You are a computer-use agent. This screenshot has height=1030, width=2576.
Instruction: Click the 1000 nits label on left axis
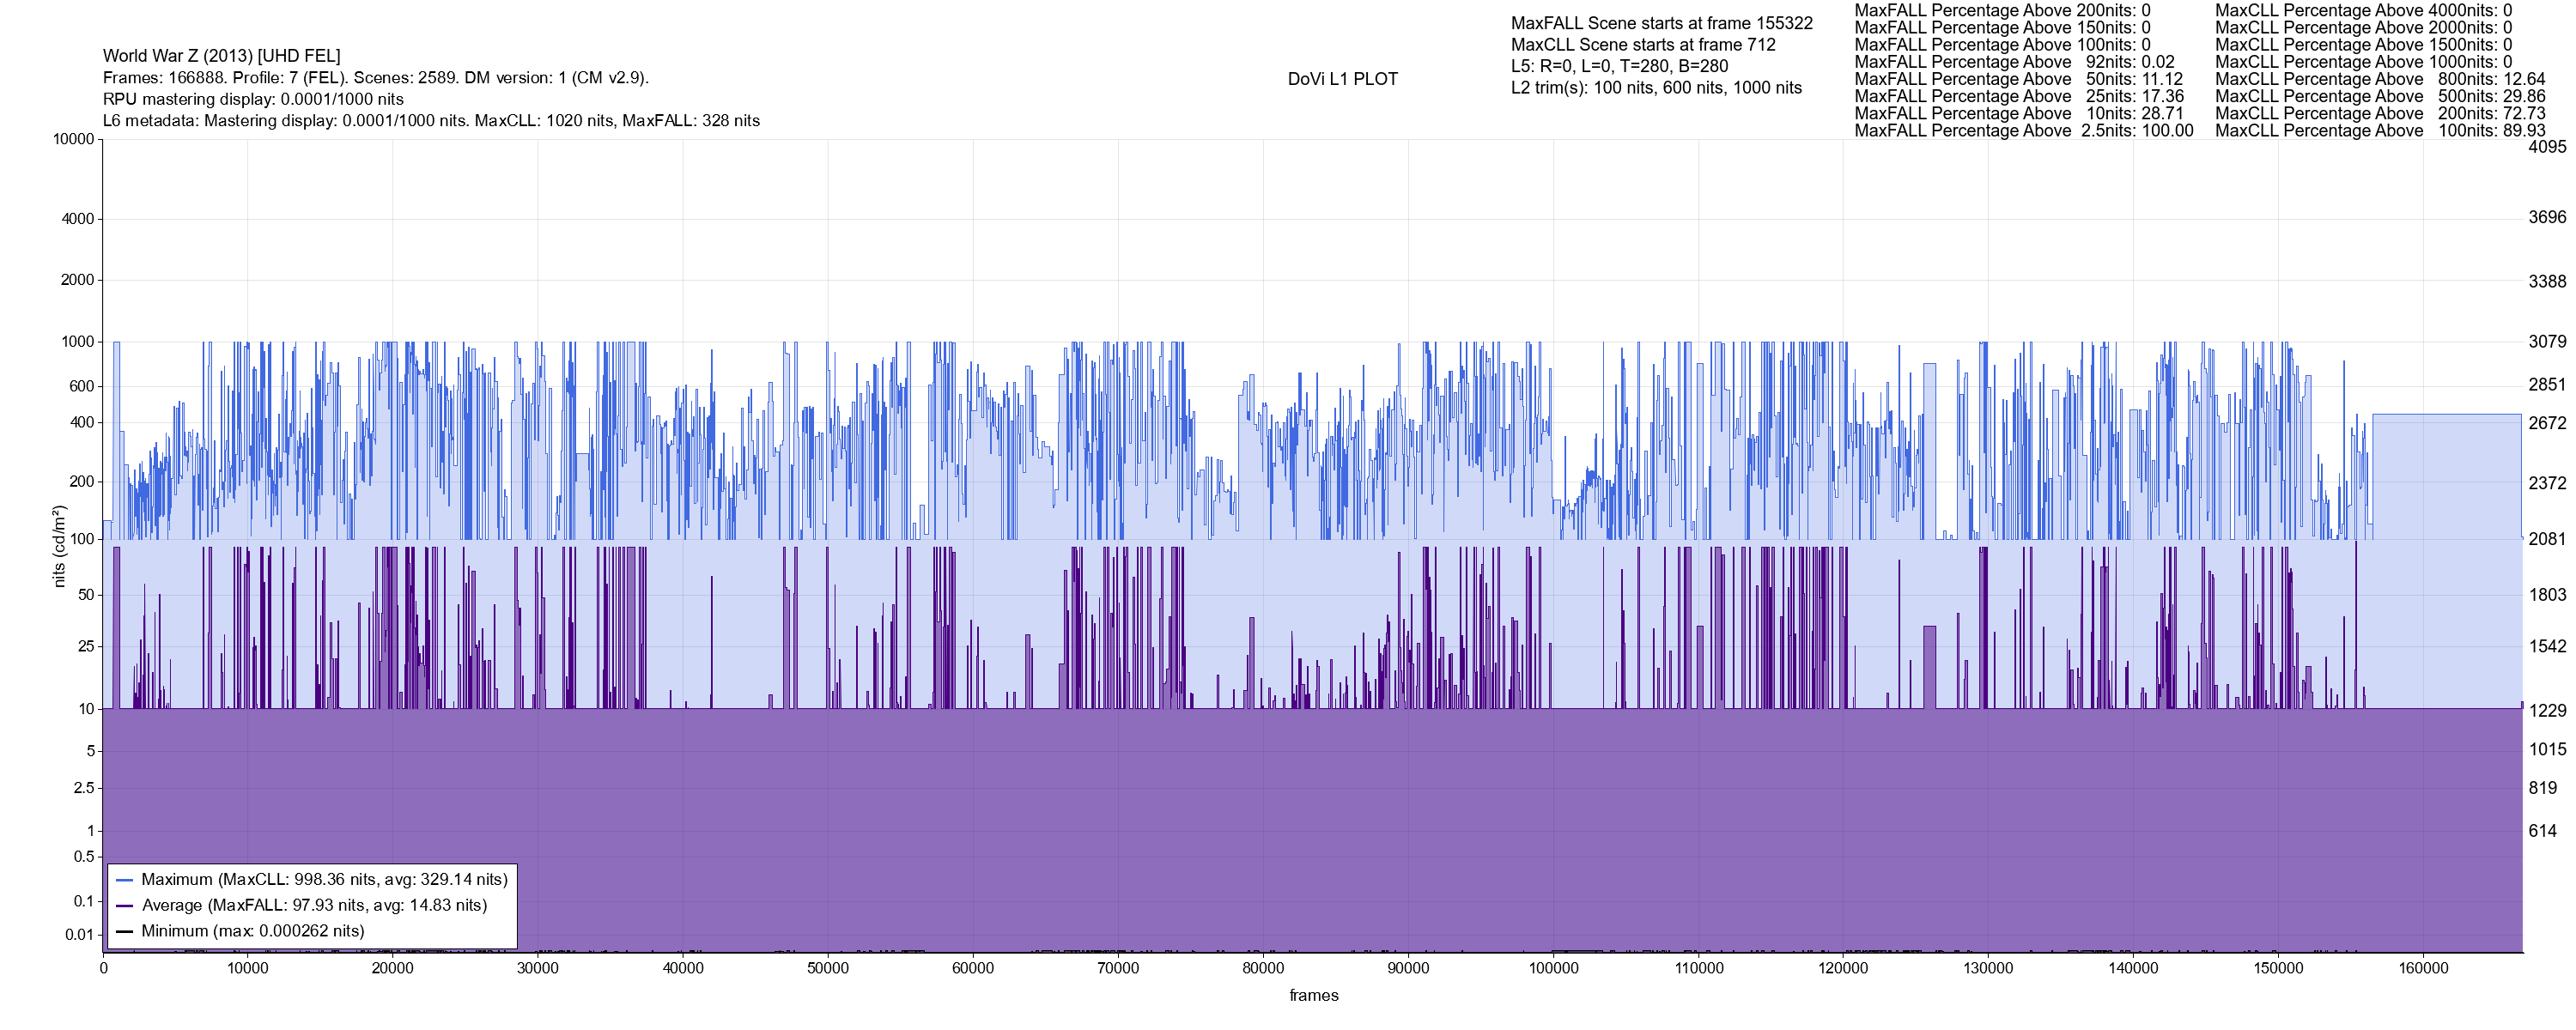click(77, 342)
